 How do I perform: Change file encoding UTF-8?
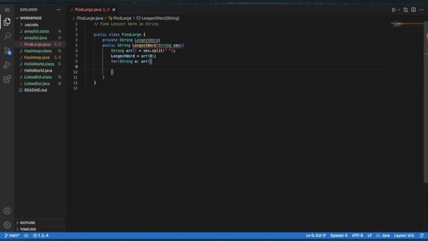click(x=357, y=235)
